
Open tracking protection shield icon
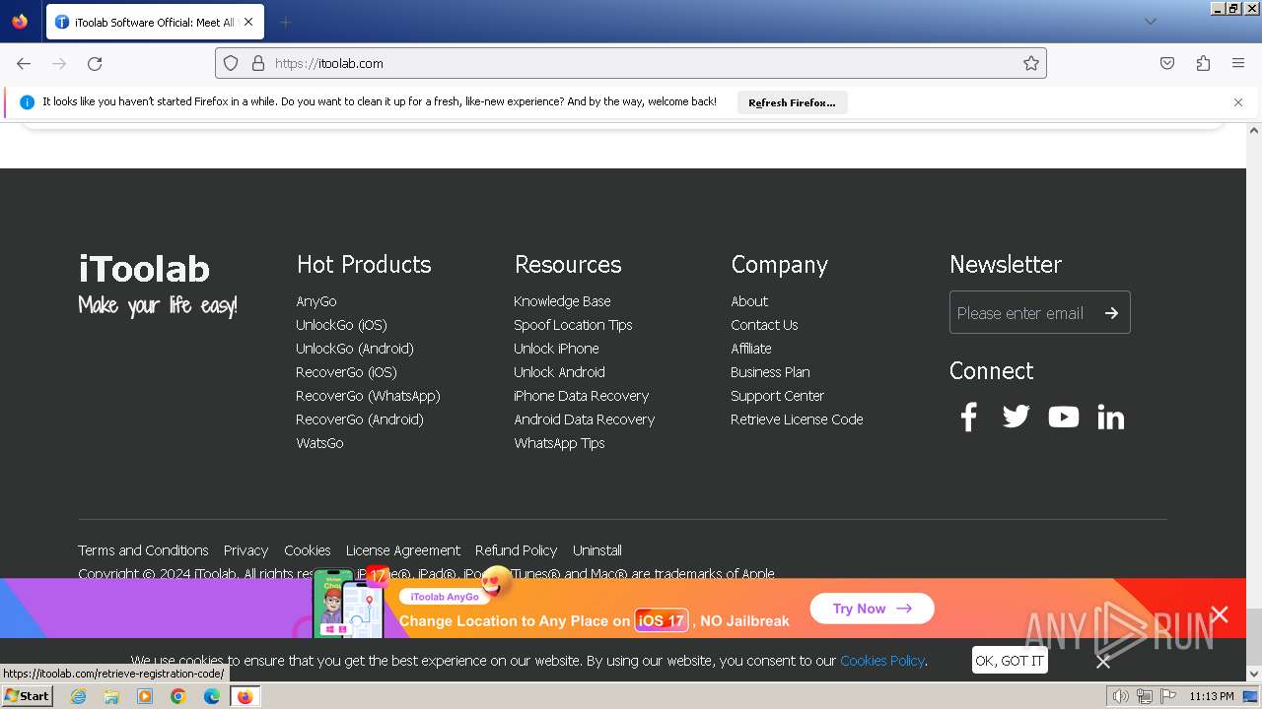231,63
